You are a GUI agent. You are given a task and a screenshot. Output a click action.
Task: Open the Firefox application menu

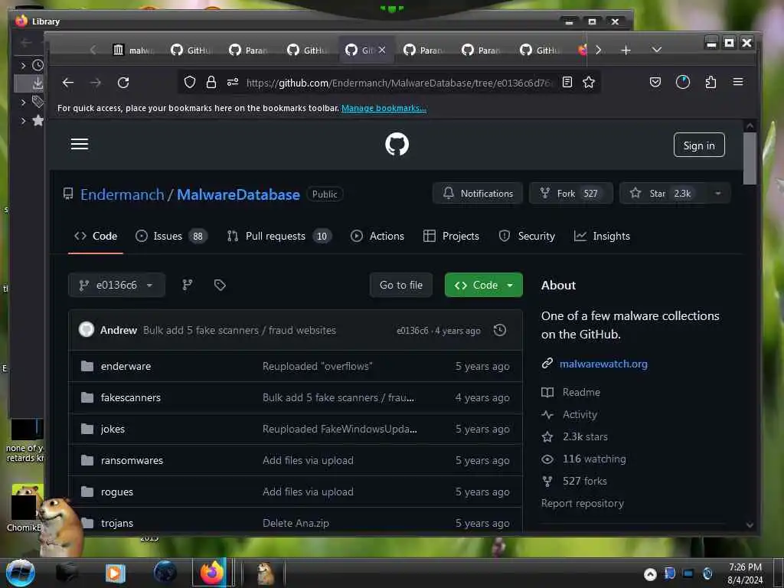pyautogui.click(x=738, y=82)
